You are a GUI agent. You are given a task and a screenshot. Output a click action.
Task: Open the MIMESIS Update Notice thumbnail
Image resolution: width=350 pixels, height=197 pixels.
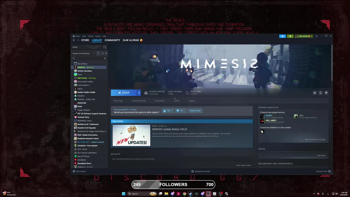point(132,135)
